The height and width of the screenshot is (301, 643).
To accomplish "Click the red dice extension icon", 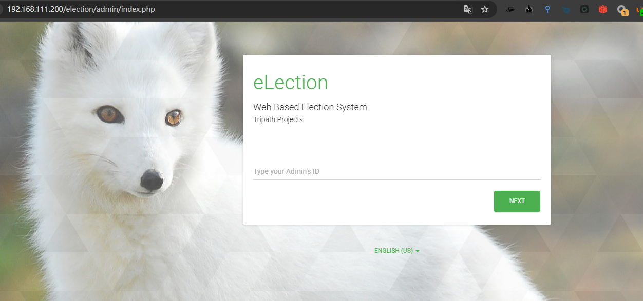I will (x=603, y=9).
